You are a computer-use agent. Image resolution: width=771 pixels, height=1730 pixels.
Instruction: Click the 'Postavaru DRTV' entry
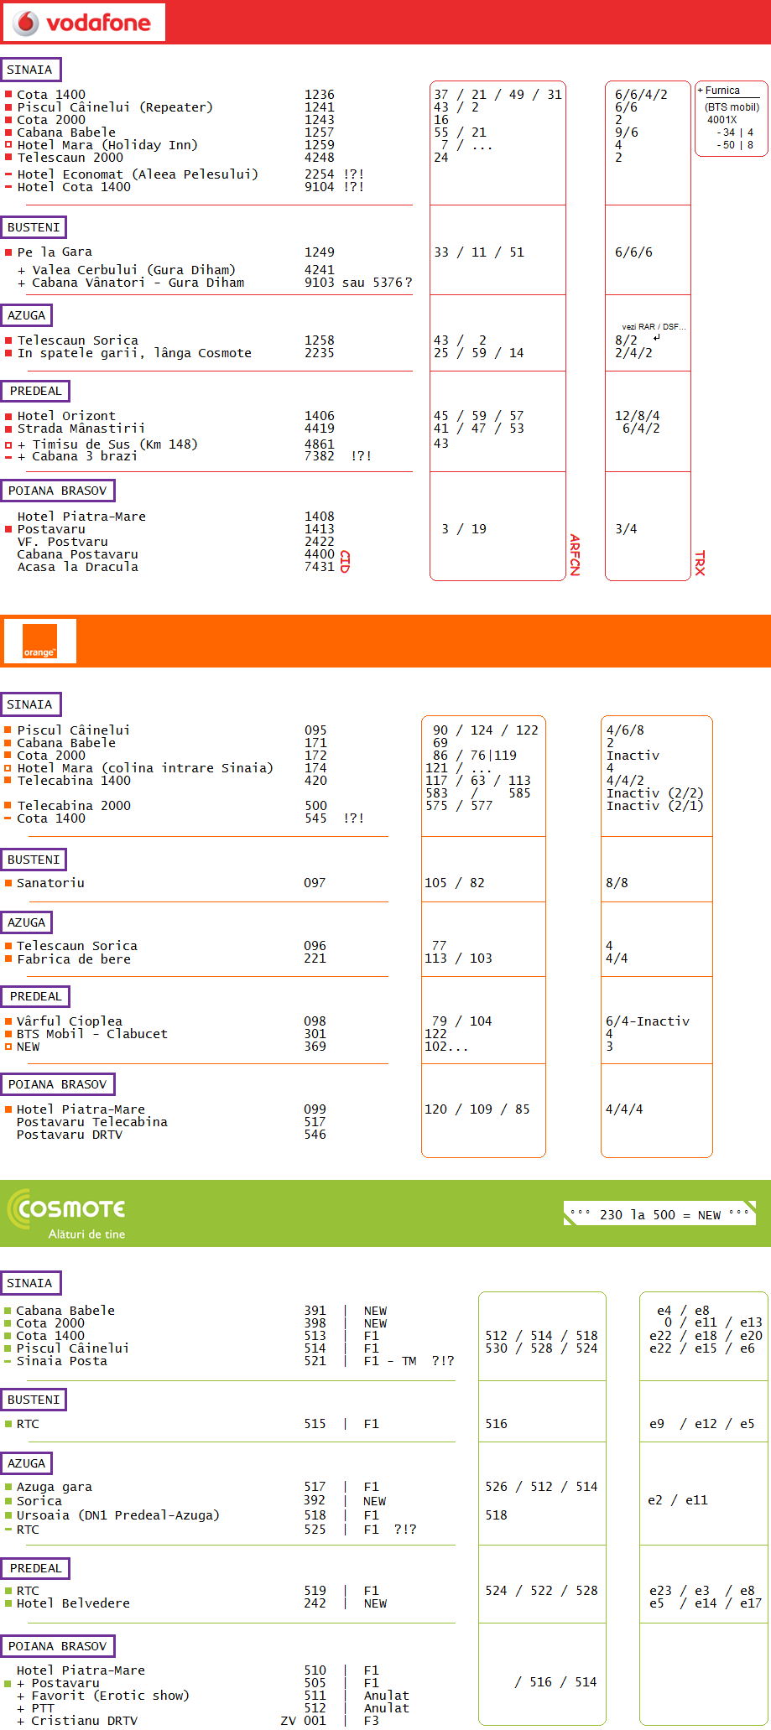click(70, 1135)
